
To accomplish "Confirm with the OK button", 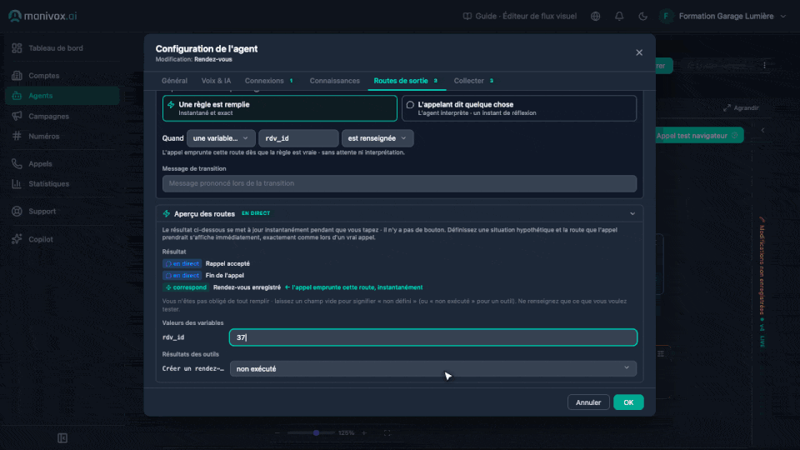I will (x=628, y=402).
